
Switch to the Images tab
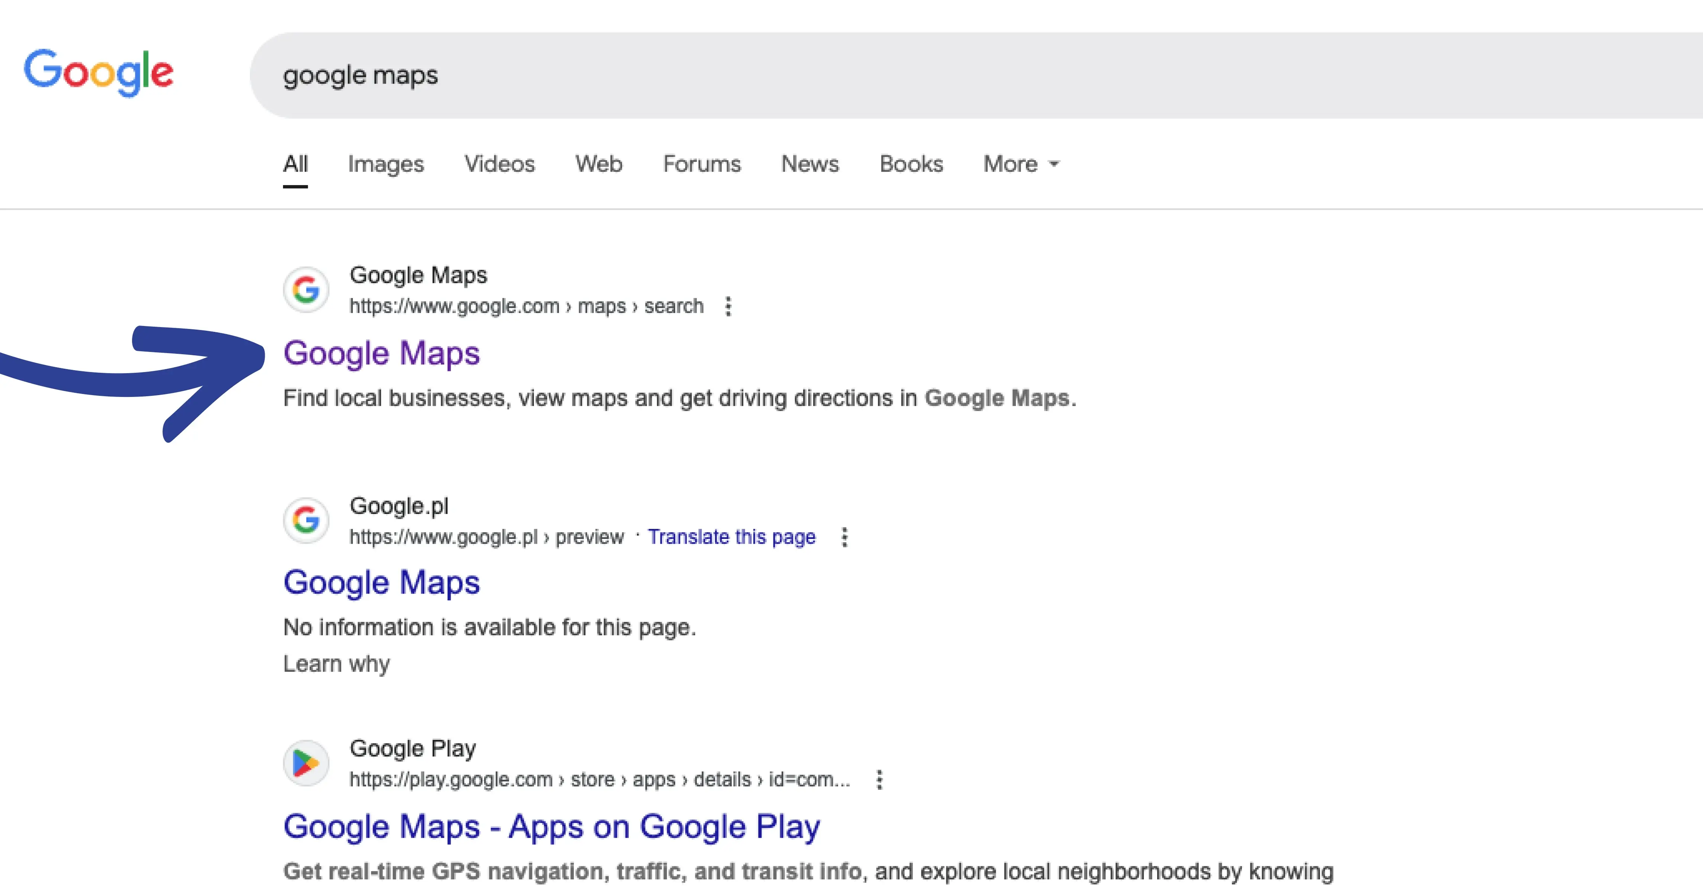click(x=386, y=164)
